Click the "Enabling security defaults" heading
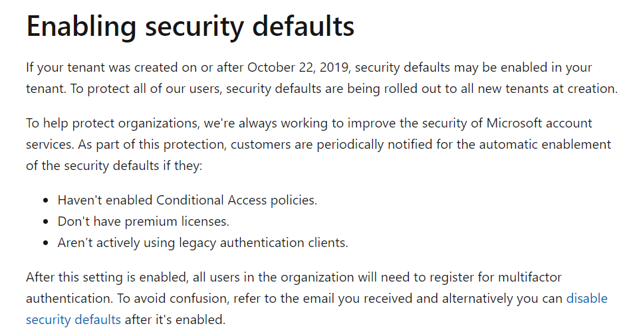 coord(190,27)
